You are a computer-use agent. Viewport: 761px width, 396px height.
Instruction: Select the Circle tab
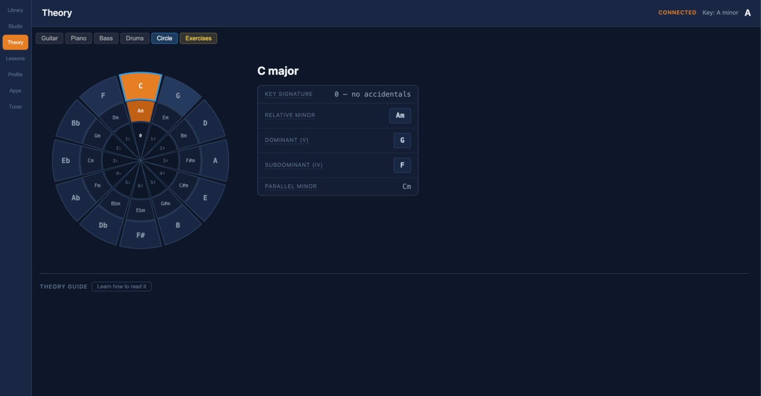(x=165, y=38)
